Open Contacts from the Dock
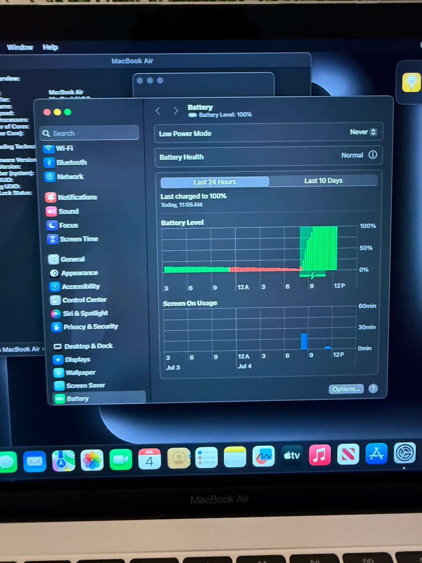The width and height of the screenshot is (422, 563). tap(179, 458)
